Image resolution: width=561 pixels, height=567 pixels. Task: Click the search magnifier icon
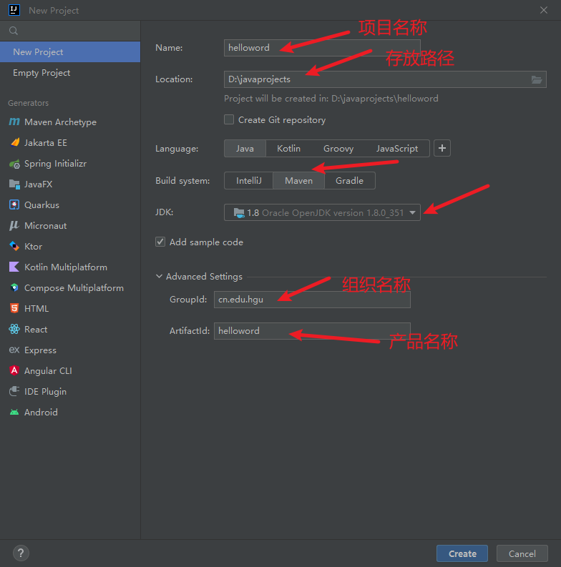click(14, 31)
